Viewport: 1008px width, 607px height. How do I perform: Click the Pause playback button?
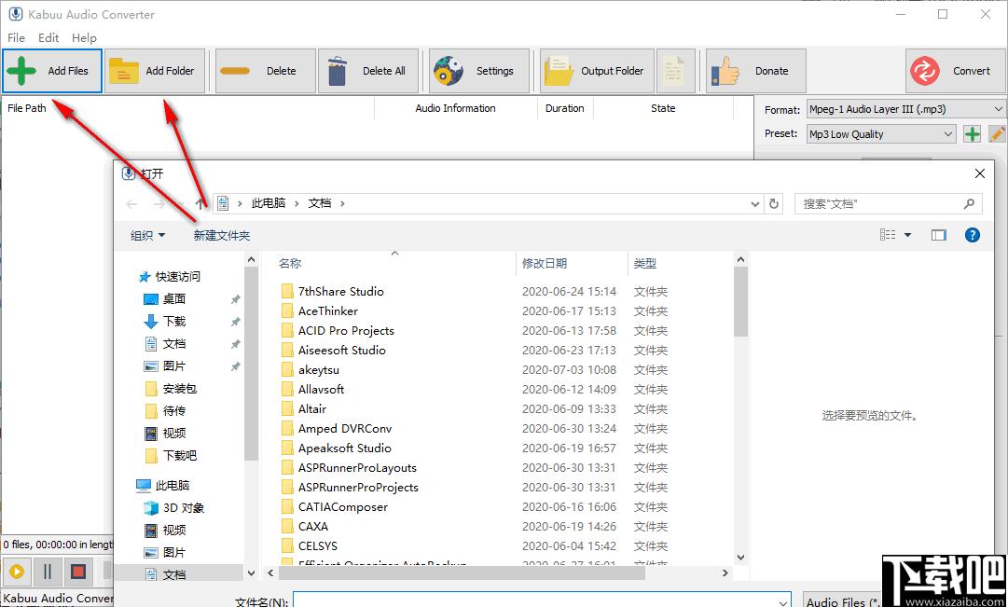point(48,571)
